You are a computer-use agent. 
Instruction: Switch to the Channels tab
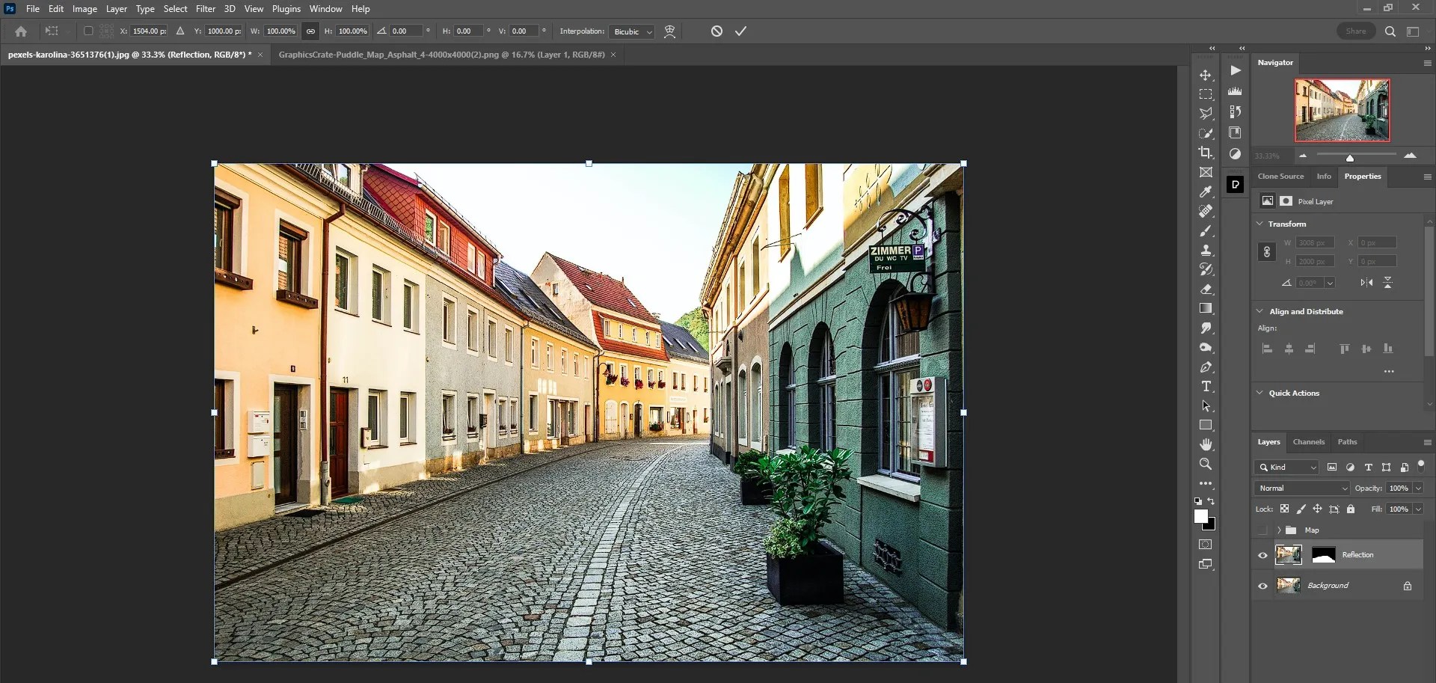1308,441
